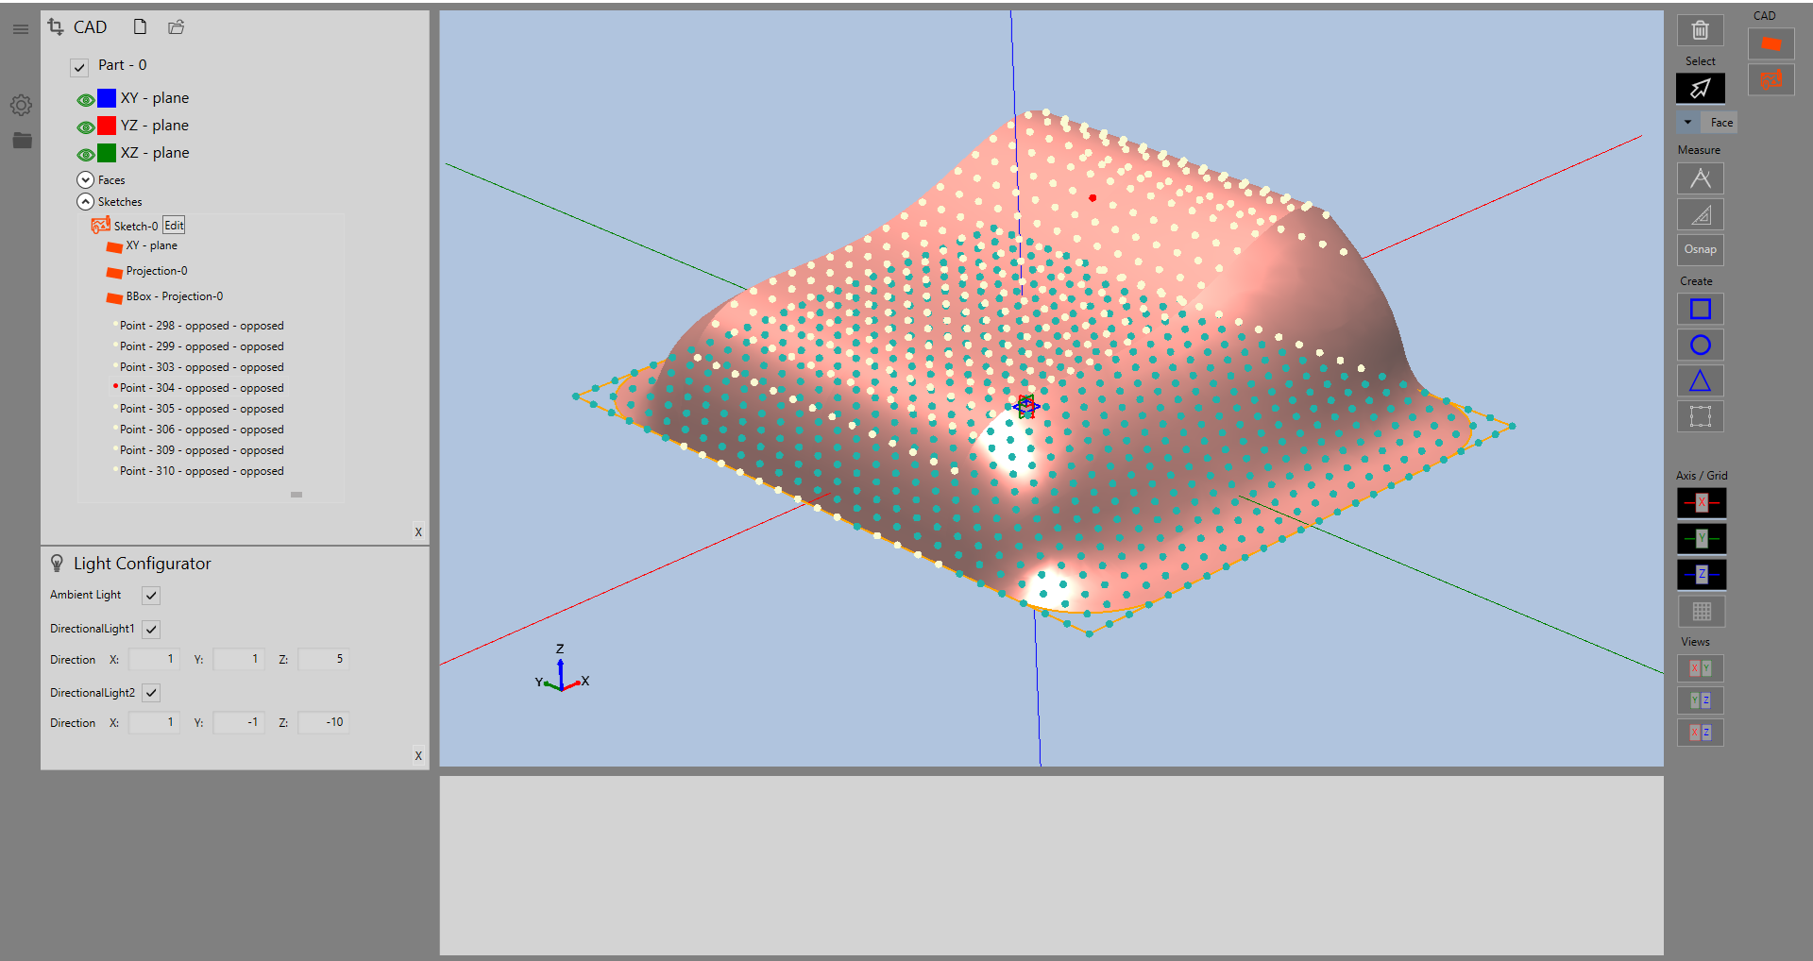The width and height of the screenshot is (1813, 961).
Task: Create a blue circle shape
Action: [x=1700, y=346]
